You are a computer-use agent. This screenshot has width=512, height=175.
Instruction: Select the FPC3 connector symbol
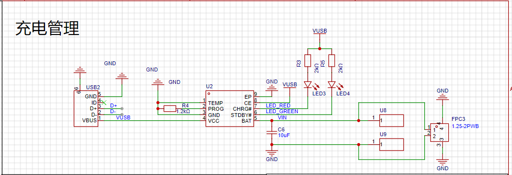(x=439, y=132)
